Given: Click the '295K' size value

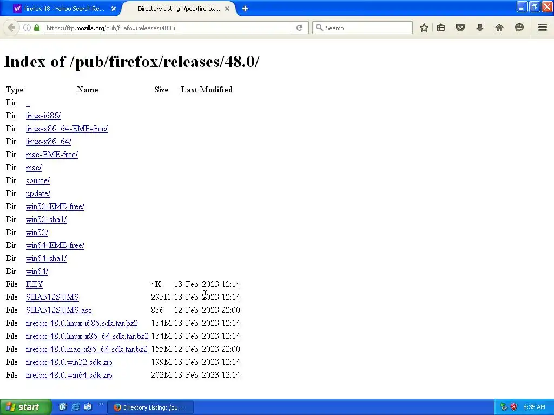Looking at the screenshot, I should [160, 297].
